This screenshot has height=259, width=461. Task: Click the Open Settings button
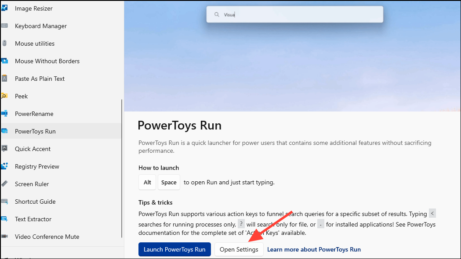click(239, 249)
